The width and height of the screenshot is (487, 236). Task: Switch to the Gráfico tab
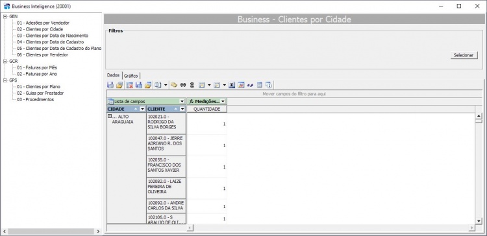[x=131, y=76]
